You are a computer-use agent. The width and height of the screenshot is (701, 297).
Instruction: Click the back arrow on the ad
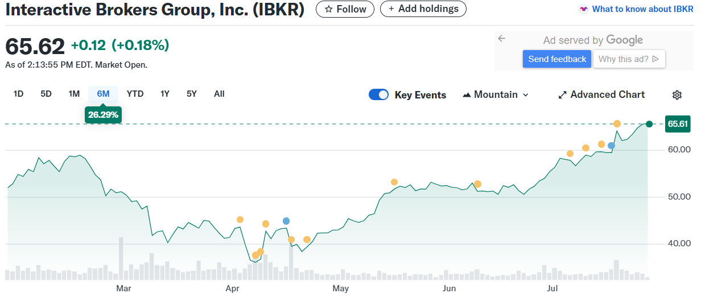tap(501, 39)
